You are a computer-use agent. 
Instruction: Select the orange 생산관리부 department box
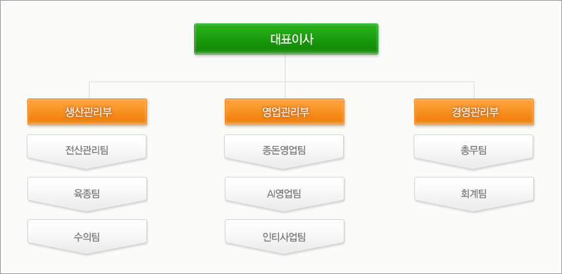coord(87,112)
